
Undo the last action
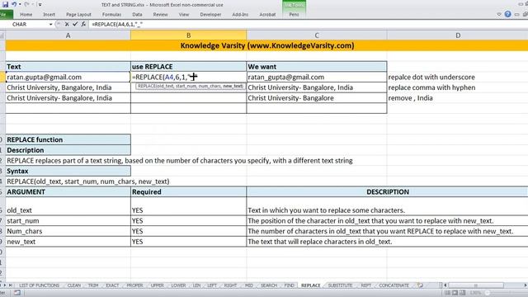click(x=14, y=4)
